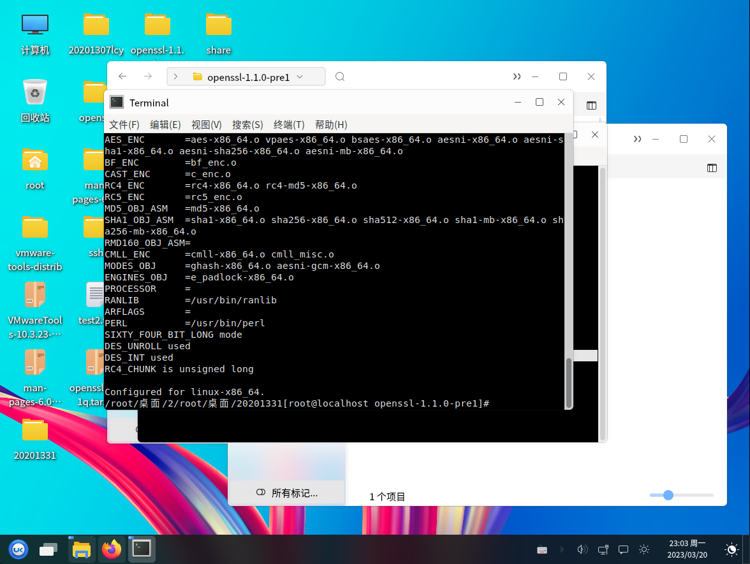The height and width of the screenshot is (564, 750).
Task: Open the Firefox browser from taskbar
Action: tap(112, 549)
